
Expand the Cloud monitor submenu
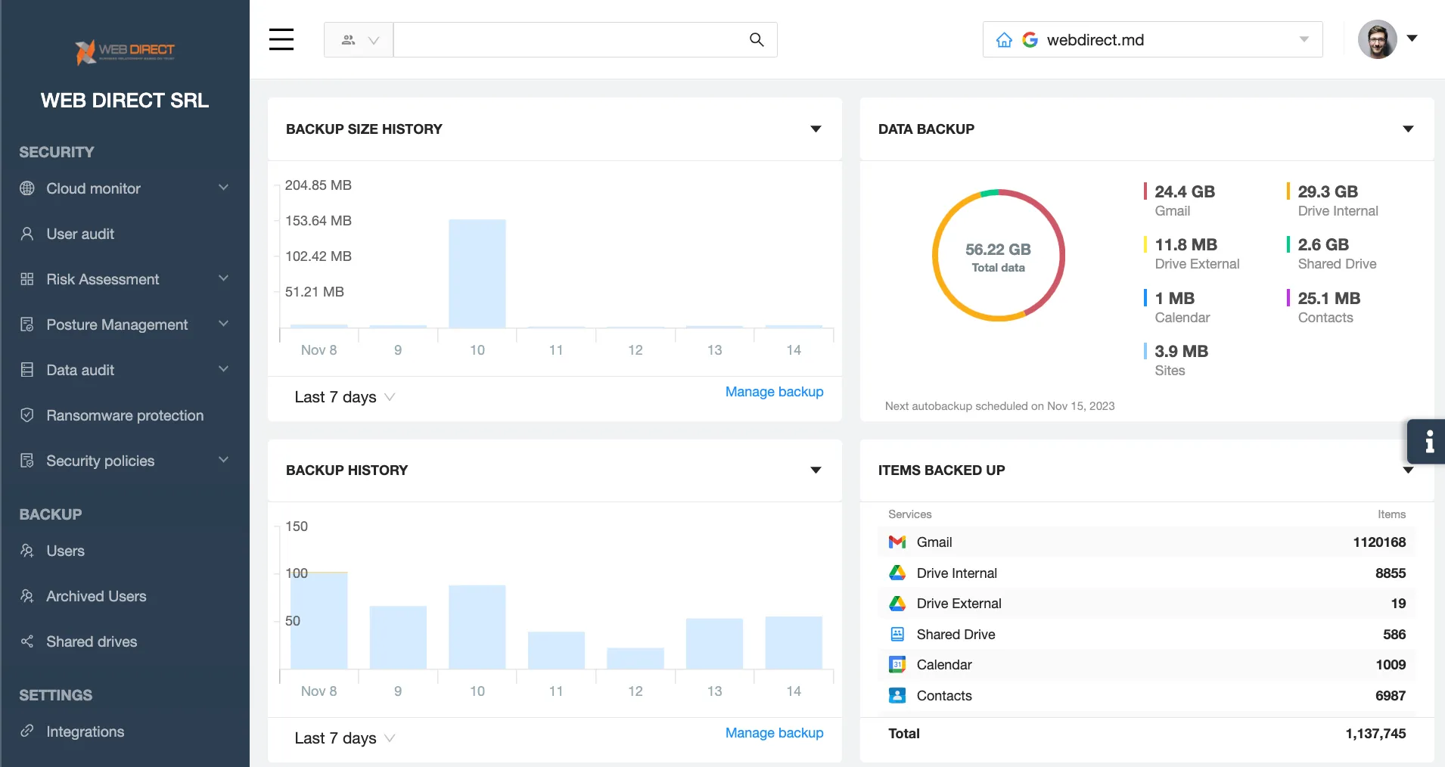click(x=223, y=188)
